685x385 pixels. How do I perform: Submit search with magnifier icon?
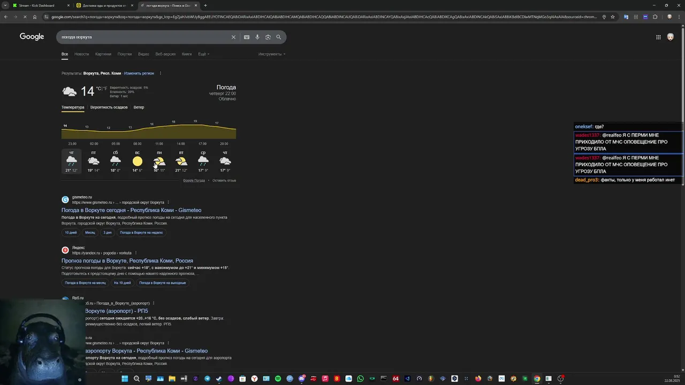coord(279,37)
